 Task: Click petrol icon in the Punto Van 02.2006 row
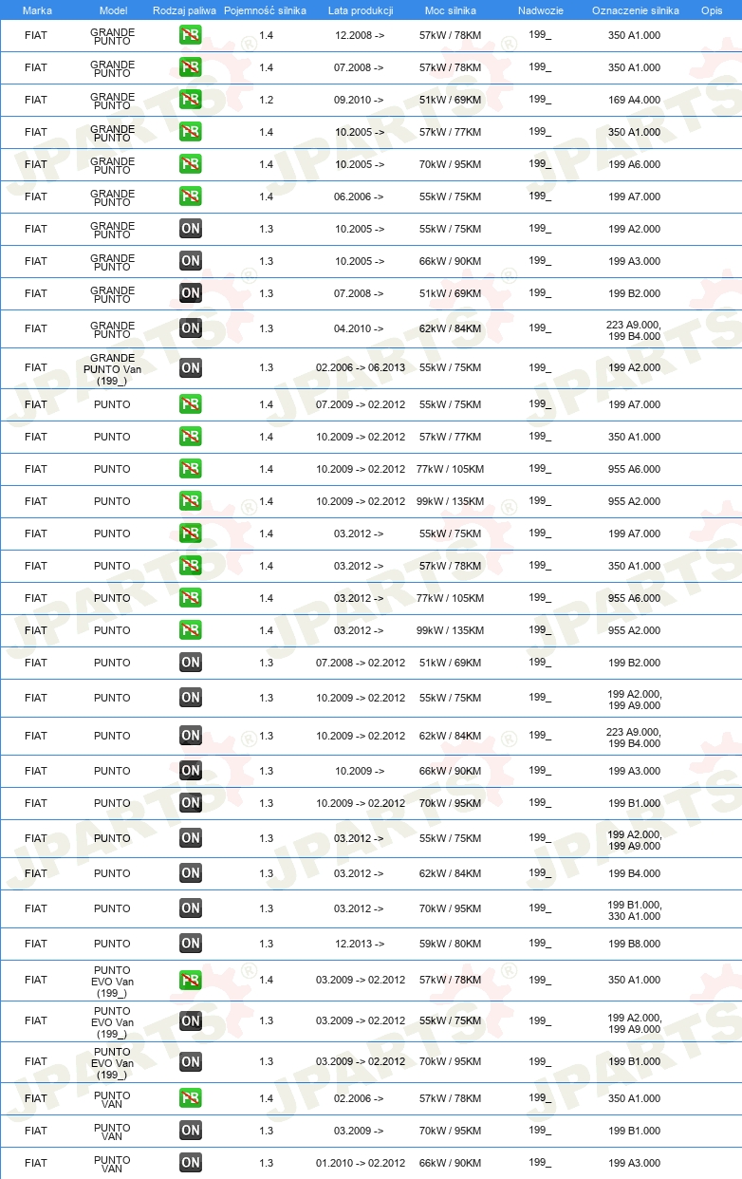191,1098
